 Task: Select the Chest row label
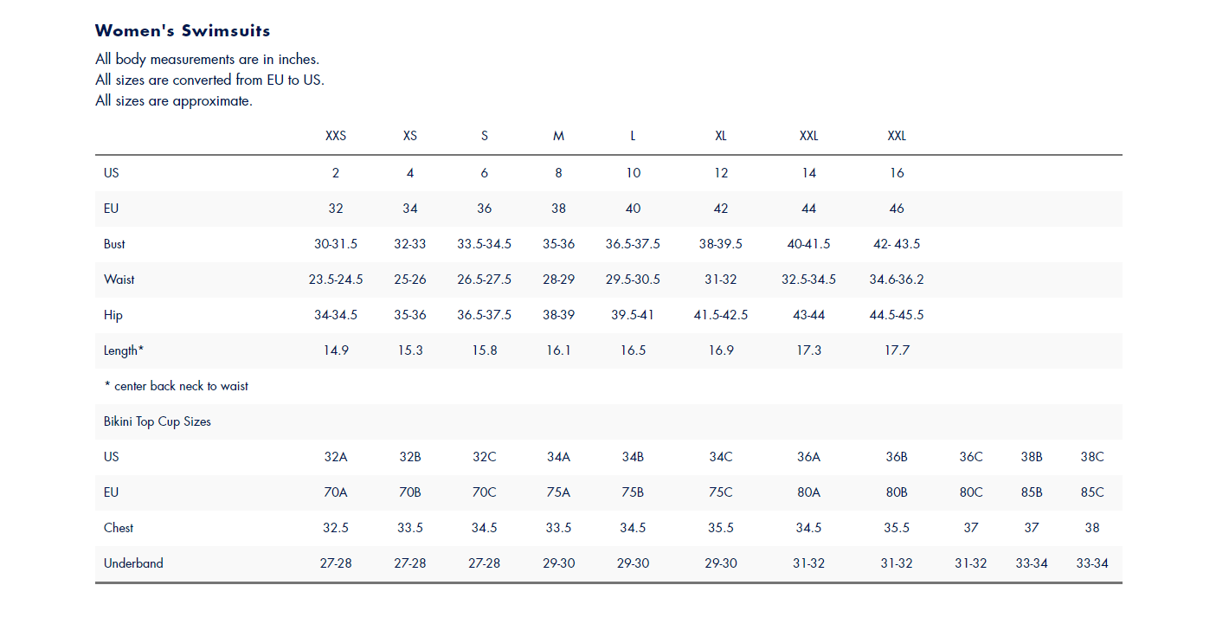tap(119, 528)
